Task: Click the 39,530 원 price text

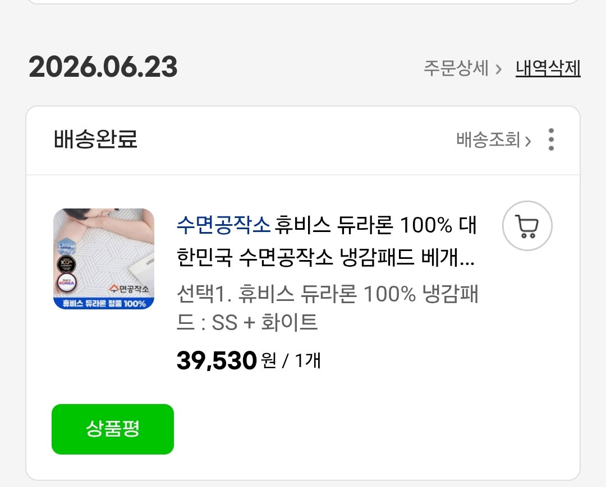Action: click(227, 360)
